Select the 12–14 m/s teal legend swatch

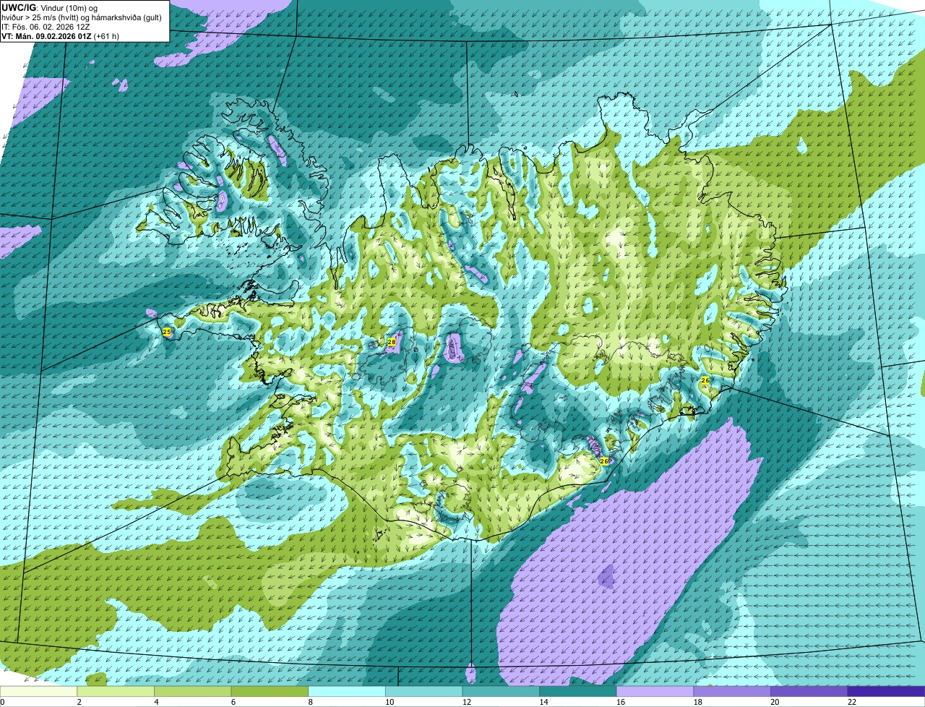[501, 691]
